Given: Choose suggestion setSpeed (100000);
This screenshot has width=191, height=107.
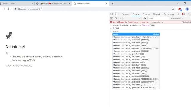Looking at the screenshot, I should (x=136, y=40).
